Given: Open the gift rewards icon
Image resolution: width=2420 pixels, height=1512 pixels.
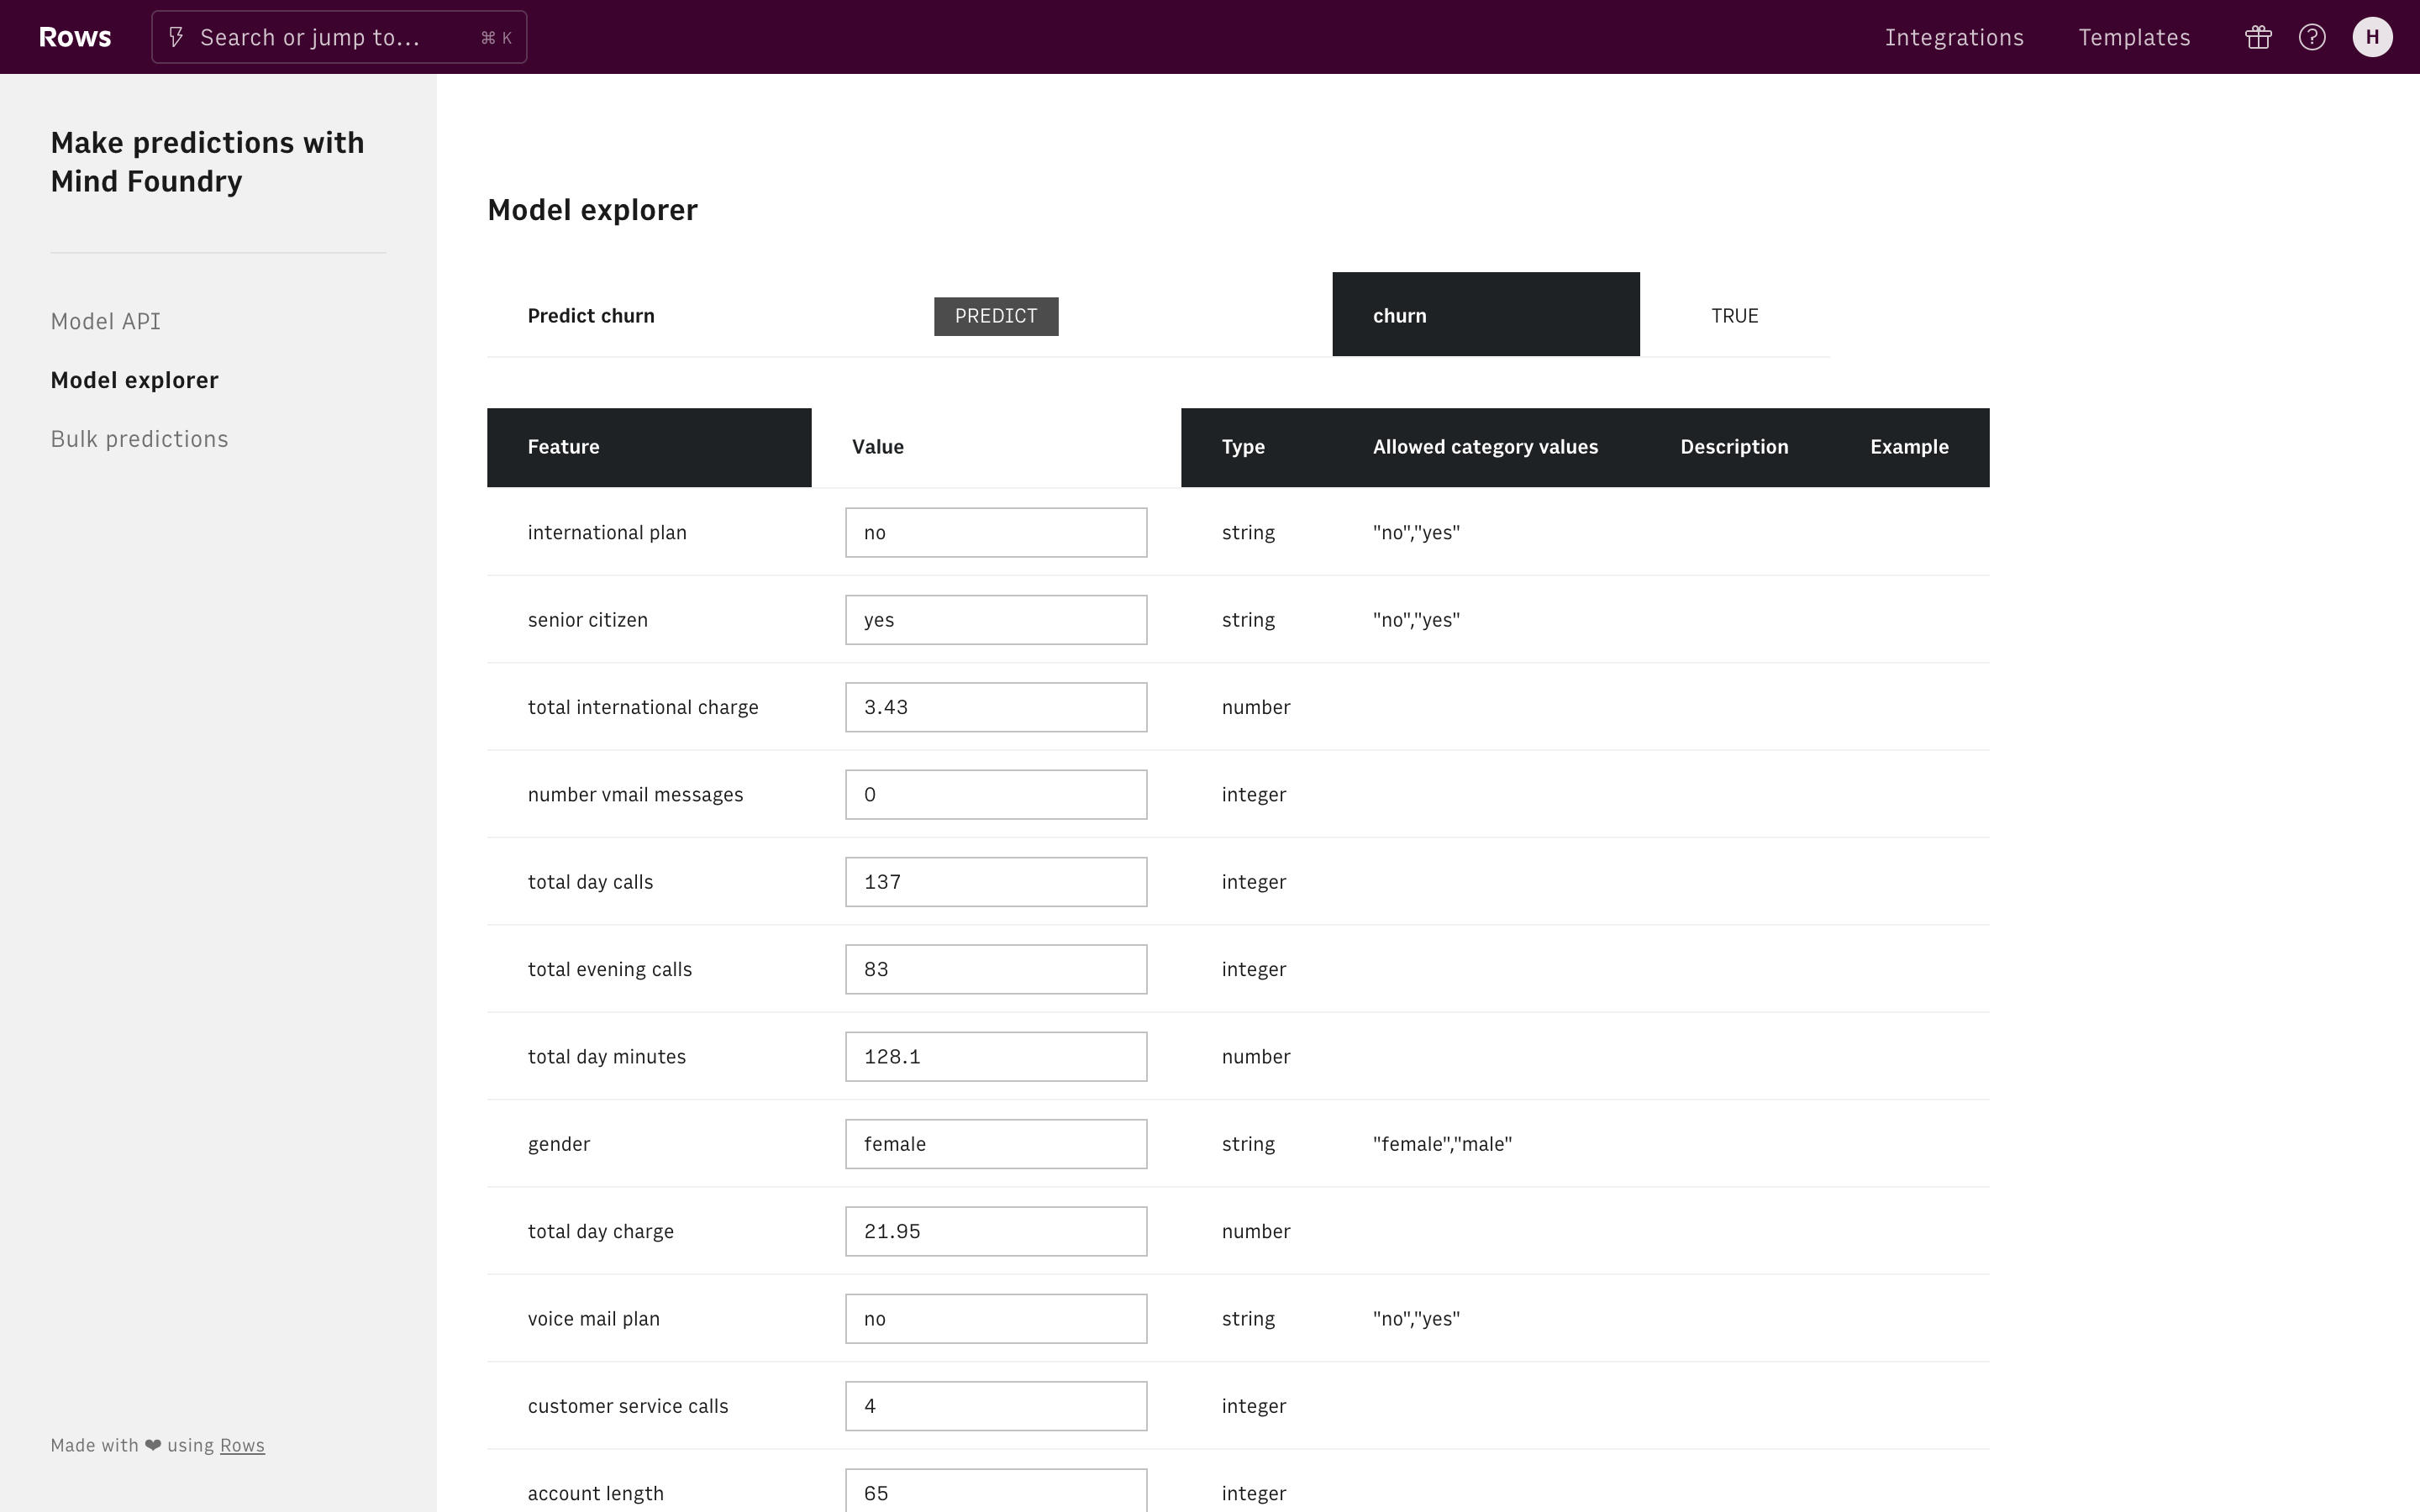Looking at the screenshot, I should (x=2258, y=37).
